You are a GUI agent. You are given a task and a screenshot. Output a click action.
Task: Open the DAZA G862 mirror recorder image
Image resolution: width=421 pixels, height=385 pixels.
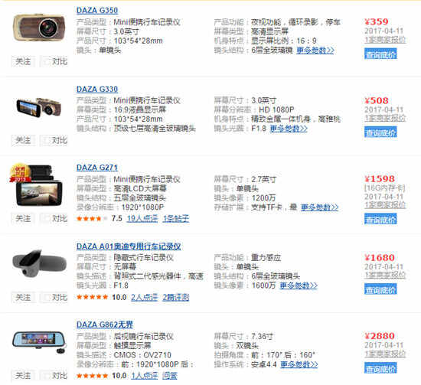[x=39, y=341]
